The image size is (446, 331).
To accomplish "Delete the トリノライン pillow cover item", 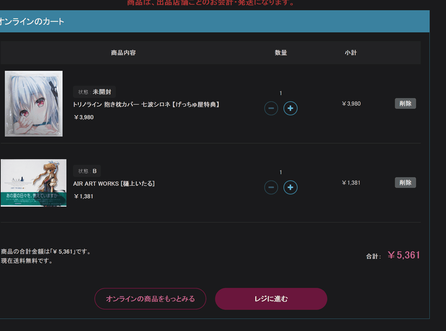I will point(405,103).
